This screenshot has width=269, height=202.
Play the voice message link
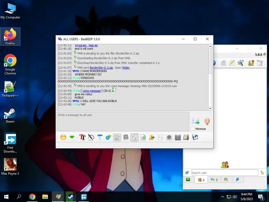point(91,91)
